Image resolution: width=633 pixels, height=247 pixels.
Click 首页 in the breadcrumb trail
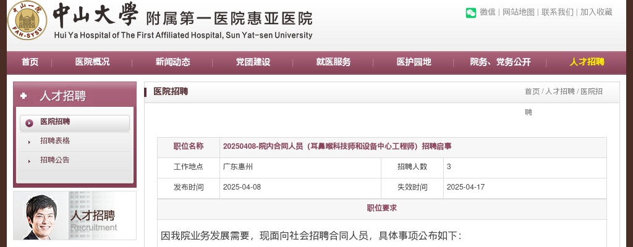point(532,91)
